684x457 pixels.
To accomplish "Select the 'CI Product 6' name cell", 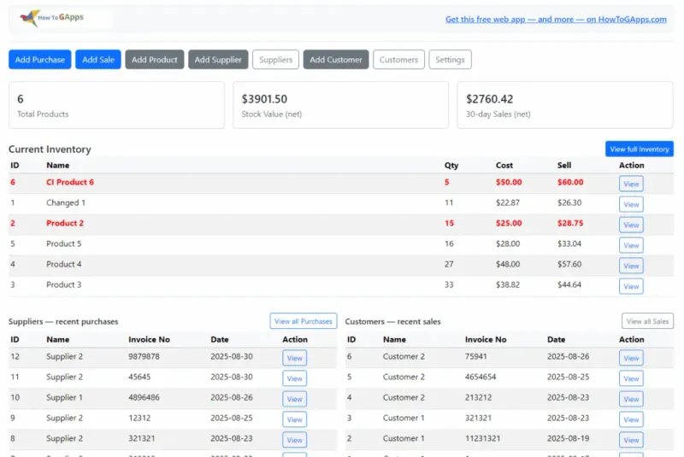I will click(70, 182).
